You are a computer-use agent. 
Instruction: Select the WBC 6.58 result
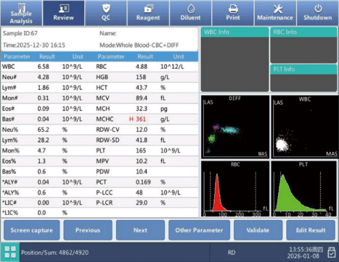pos(44,67)
